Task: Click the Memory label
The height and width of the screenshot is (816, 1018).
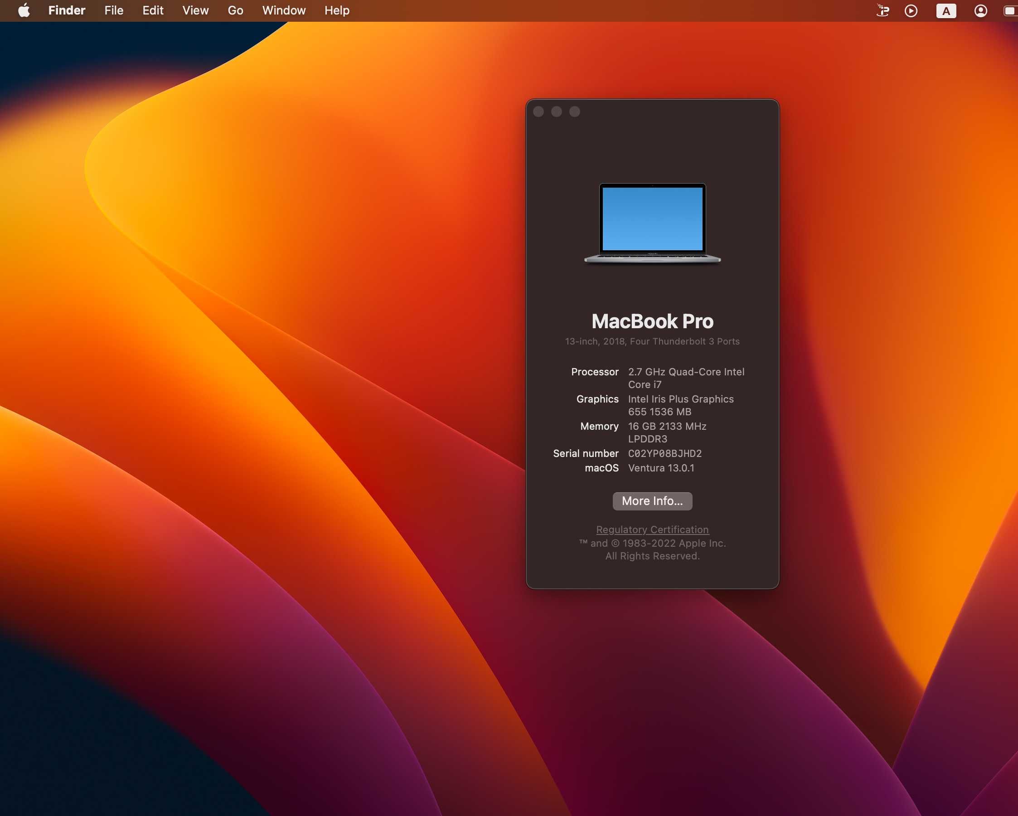Action: tap(599, 426)
